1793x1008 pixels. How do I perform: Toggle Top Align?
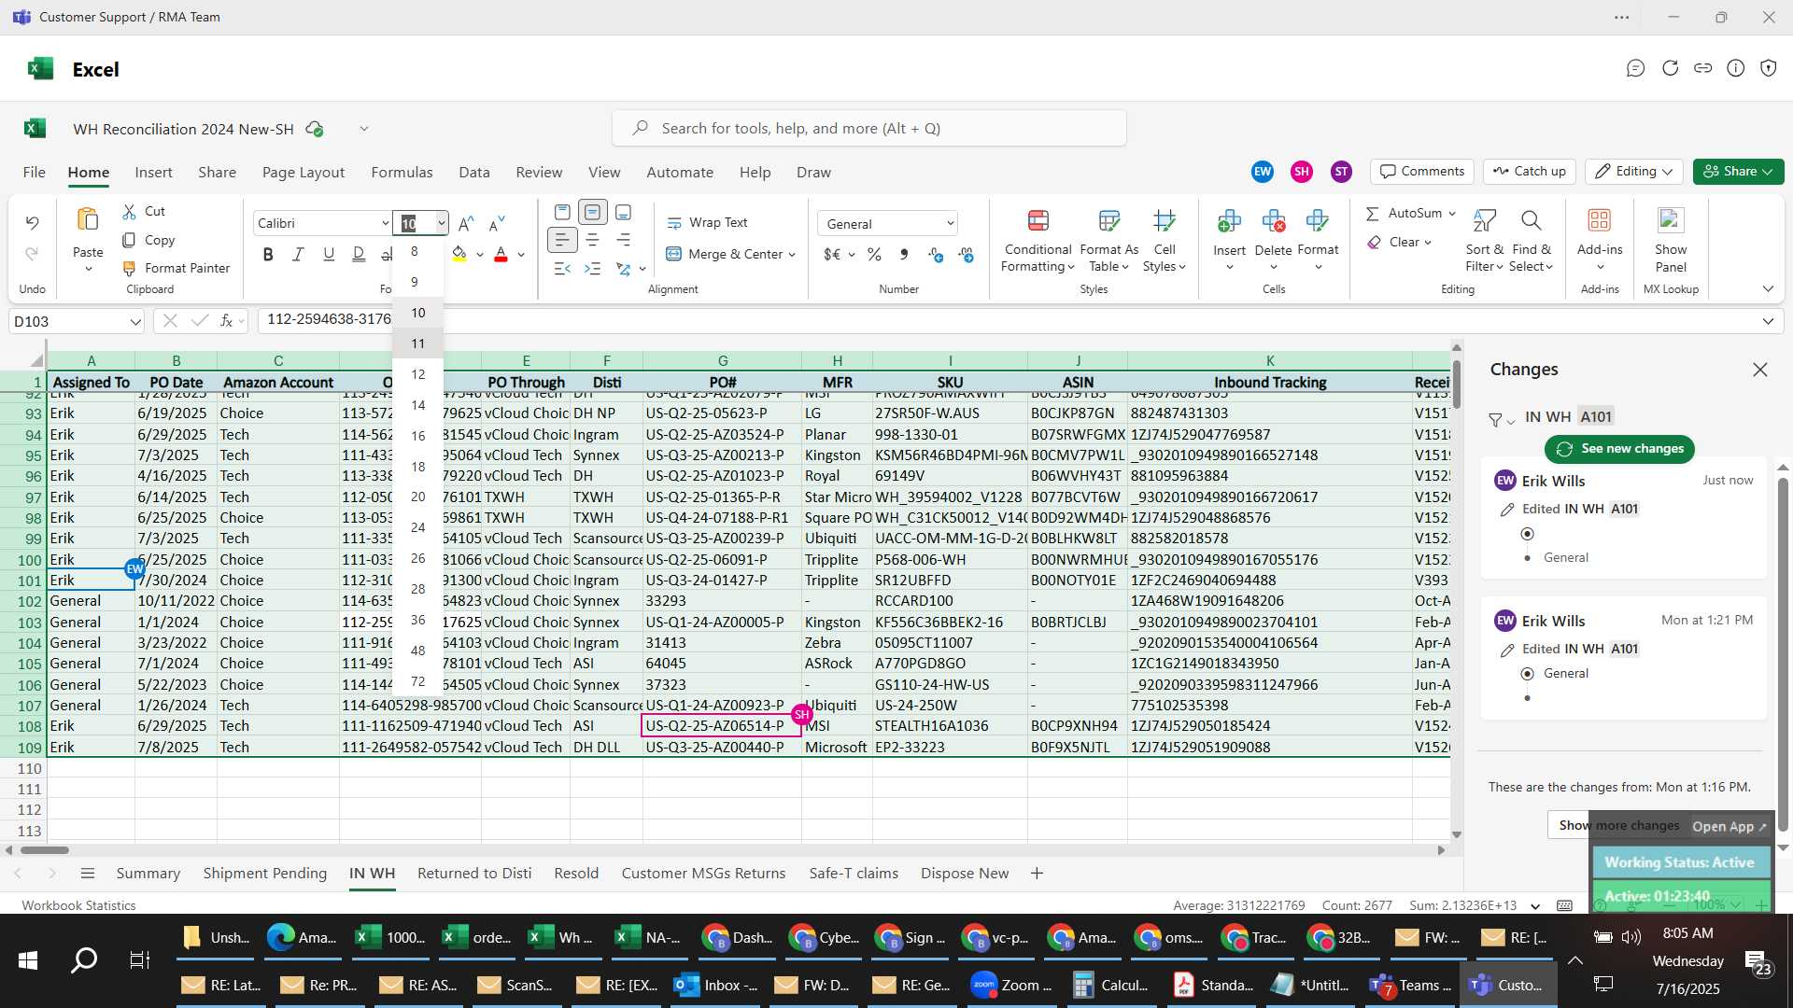click(562, 213)
